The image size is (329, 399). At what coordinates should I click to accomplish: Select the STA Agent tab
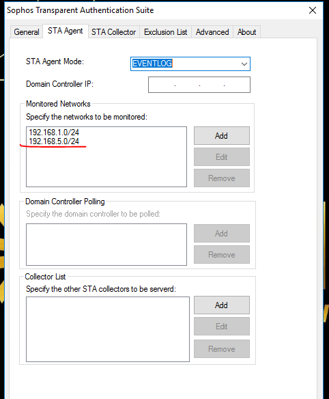click(66, 31)
